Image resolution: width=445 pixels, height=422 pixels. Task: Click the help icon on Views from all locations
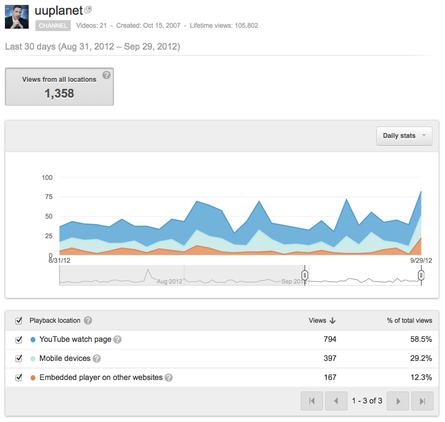pyautogui.click(x=107, y=75)
